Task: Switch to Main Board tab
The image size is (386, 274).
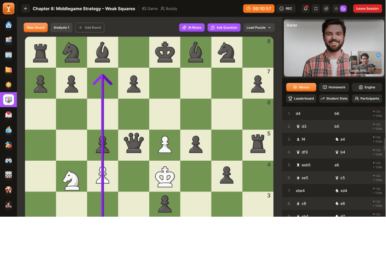Action: [x=35, y=27]
